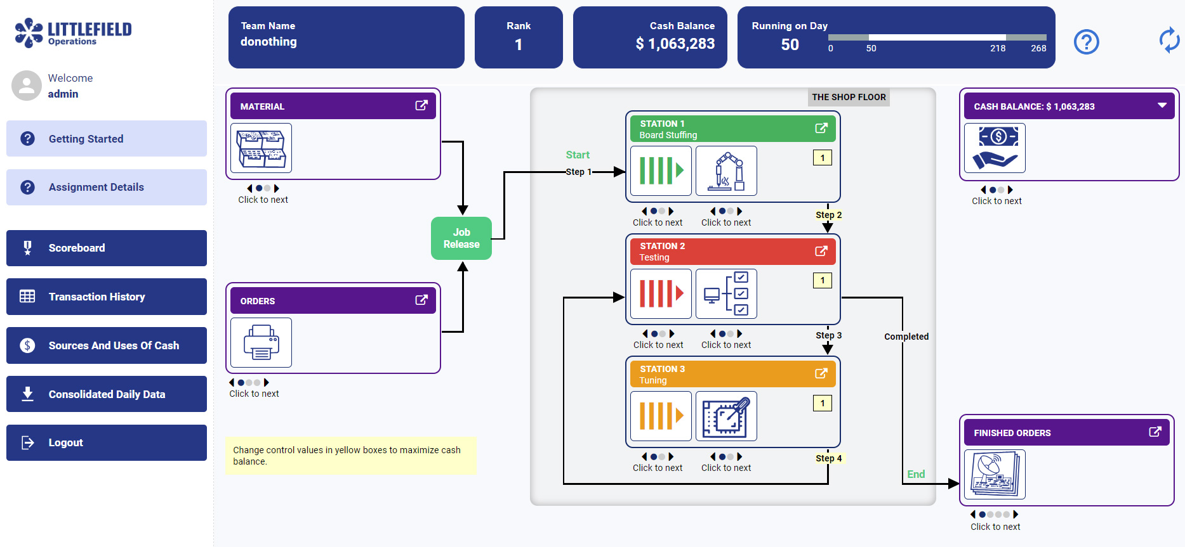Open Material panel in popup window
This screenshot has height=547, width=1185.
tap(421, 105)
